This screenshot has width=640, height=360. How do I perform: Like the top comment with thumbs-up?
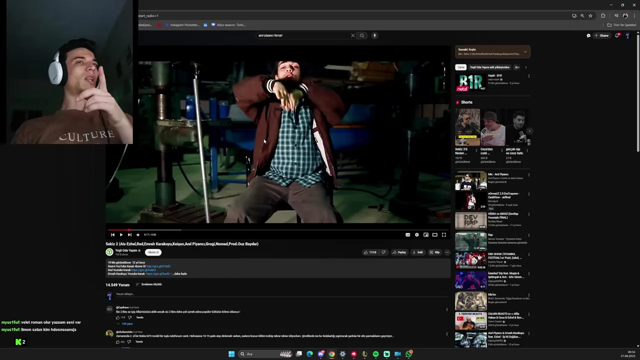pyautogui.click(x=118, y=317)
